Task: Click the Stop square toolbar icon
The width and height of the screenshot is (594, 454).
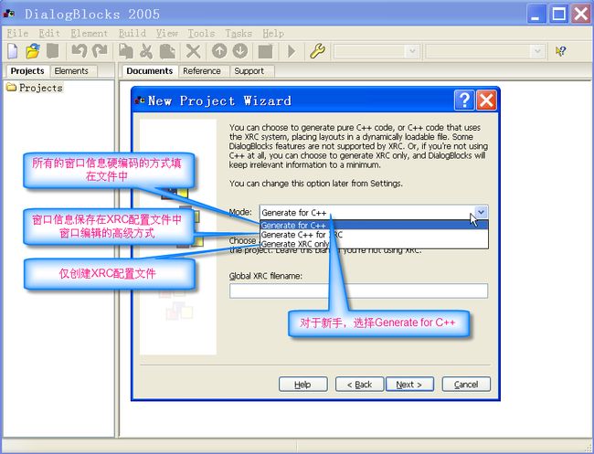Action: [265, 51]
